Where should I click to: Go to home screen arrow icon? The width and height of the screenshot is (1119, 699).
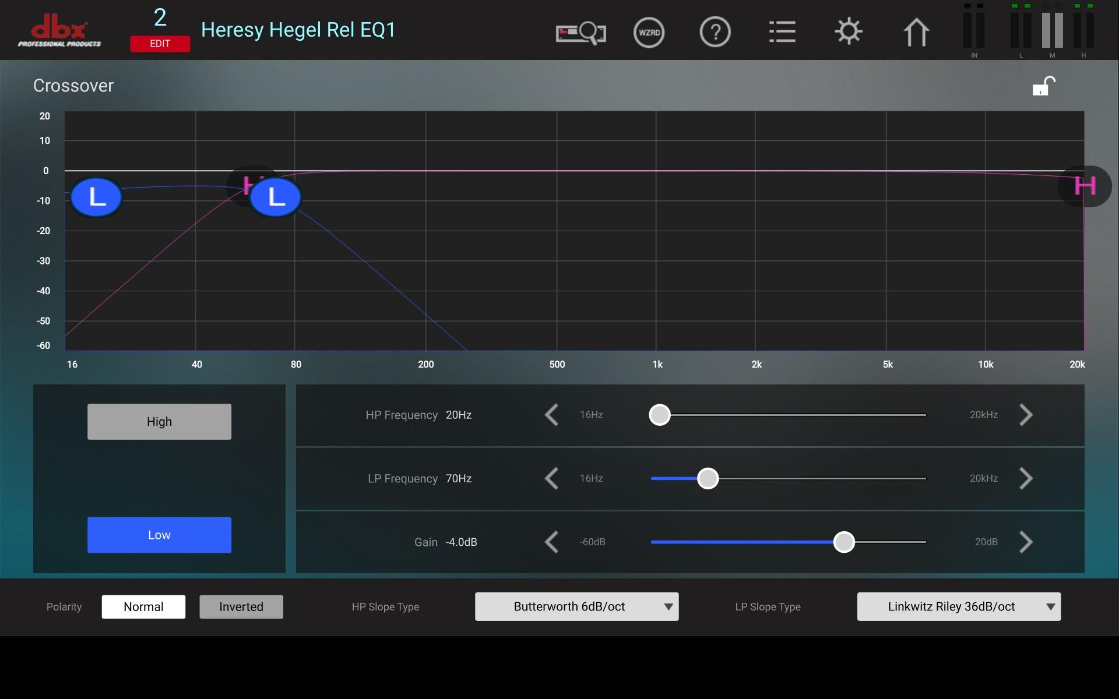pos(916,33)
